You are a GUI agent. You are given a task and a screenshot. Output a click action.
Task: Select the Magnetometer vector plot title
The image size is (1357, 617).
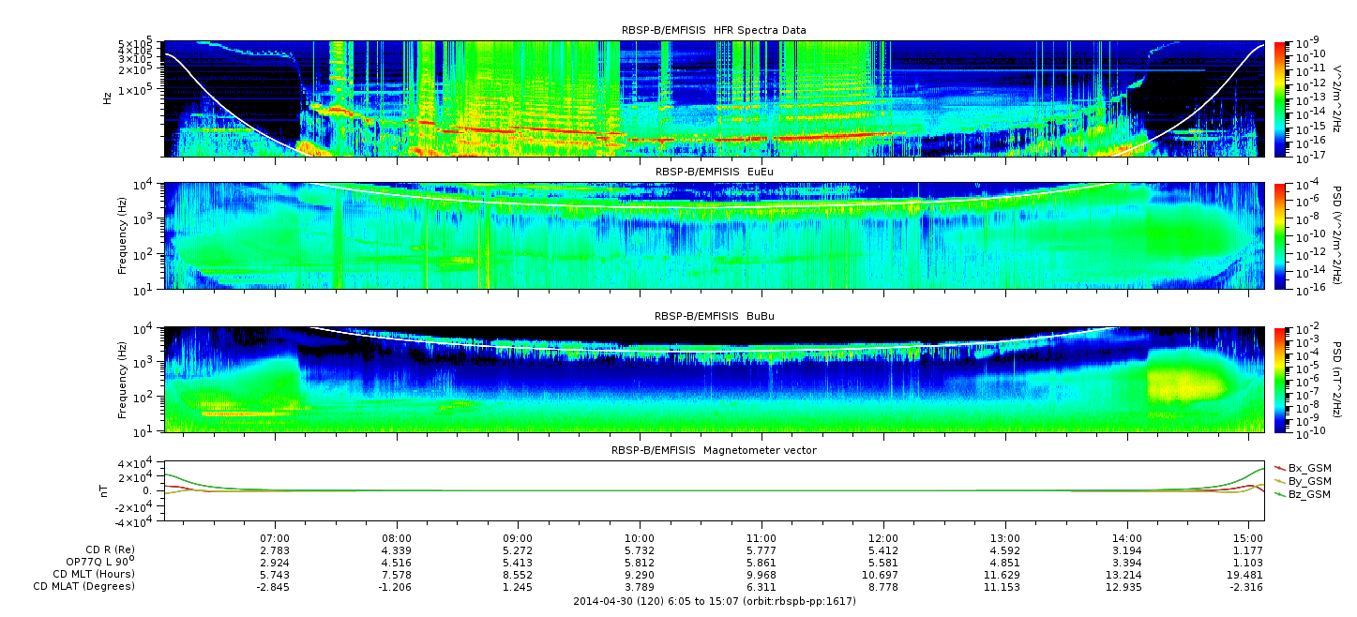(x=714, y=450)
